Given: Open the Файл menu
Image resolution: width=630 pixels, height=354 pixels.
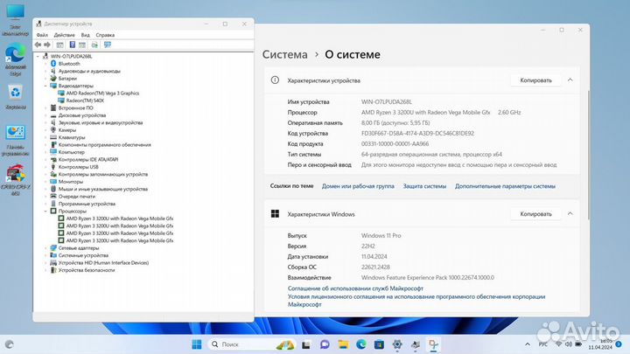Looking at the screenshot, I should pyautogui.click(x=42, y=35).
